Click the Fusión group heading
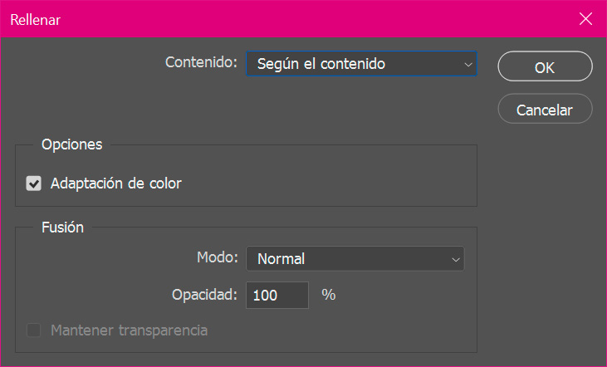The image size is (607, 367). click(x=63, y=228)
